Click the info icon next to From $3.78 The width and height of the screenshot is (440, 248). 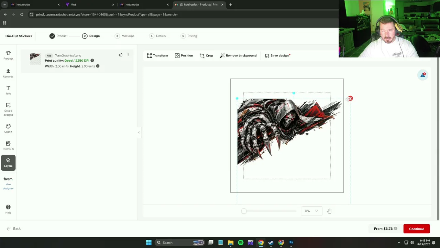396,229
